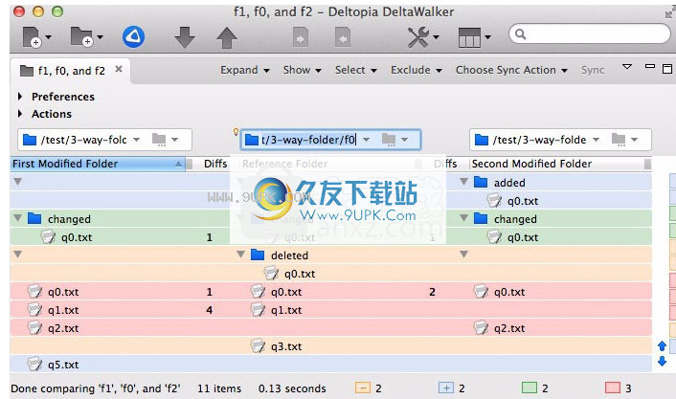Click the blue down arrow in overview strip
This screenshot has height=399, width=676.
tap(663, 361)
